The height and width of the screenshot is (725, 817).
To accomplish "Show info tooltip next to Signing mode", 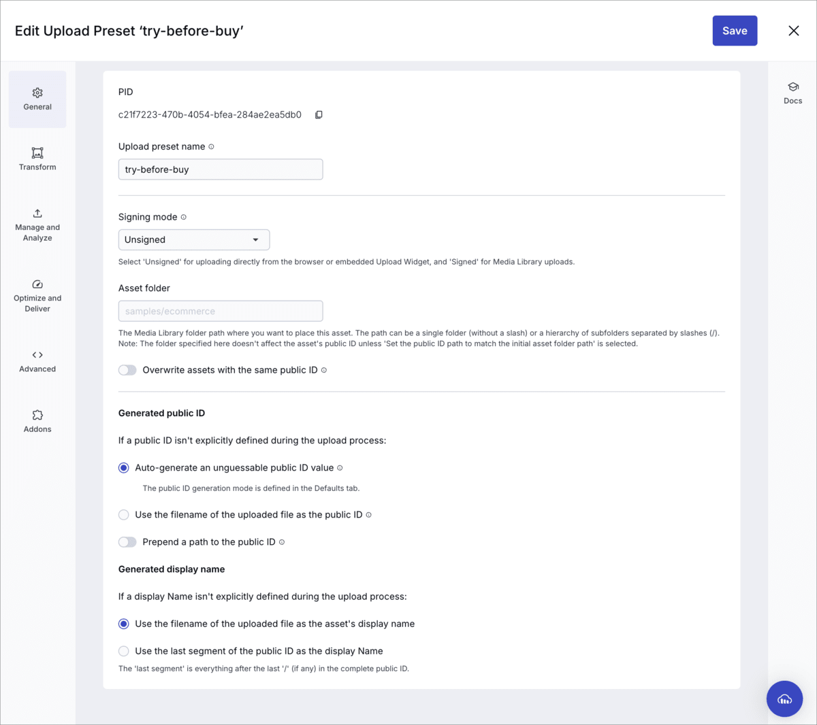I will [183, 218].
